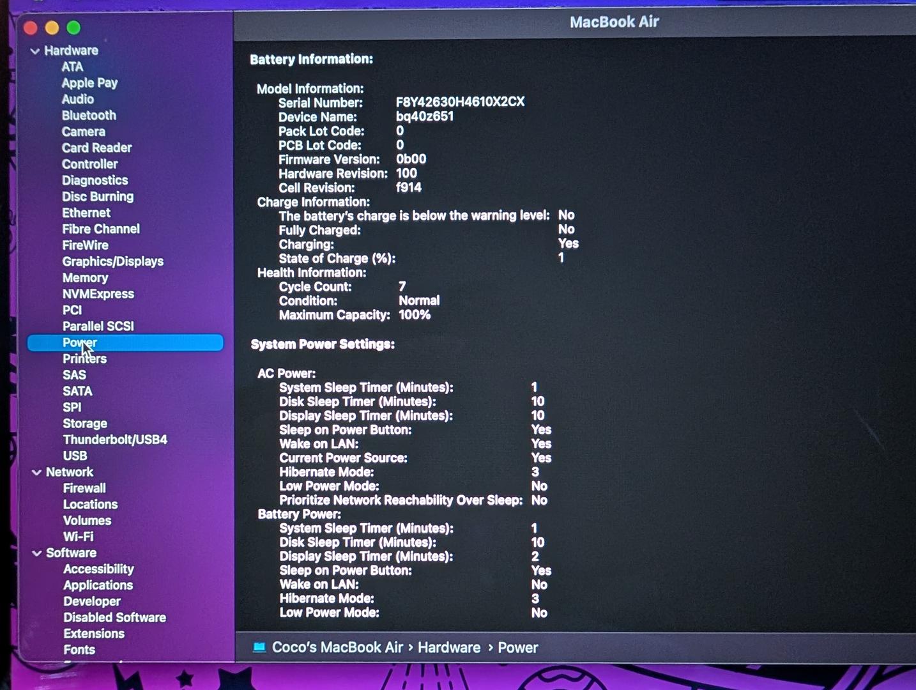Select FireWire in the sidebar

point(86,245)
